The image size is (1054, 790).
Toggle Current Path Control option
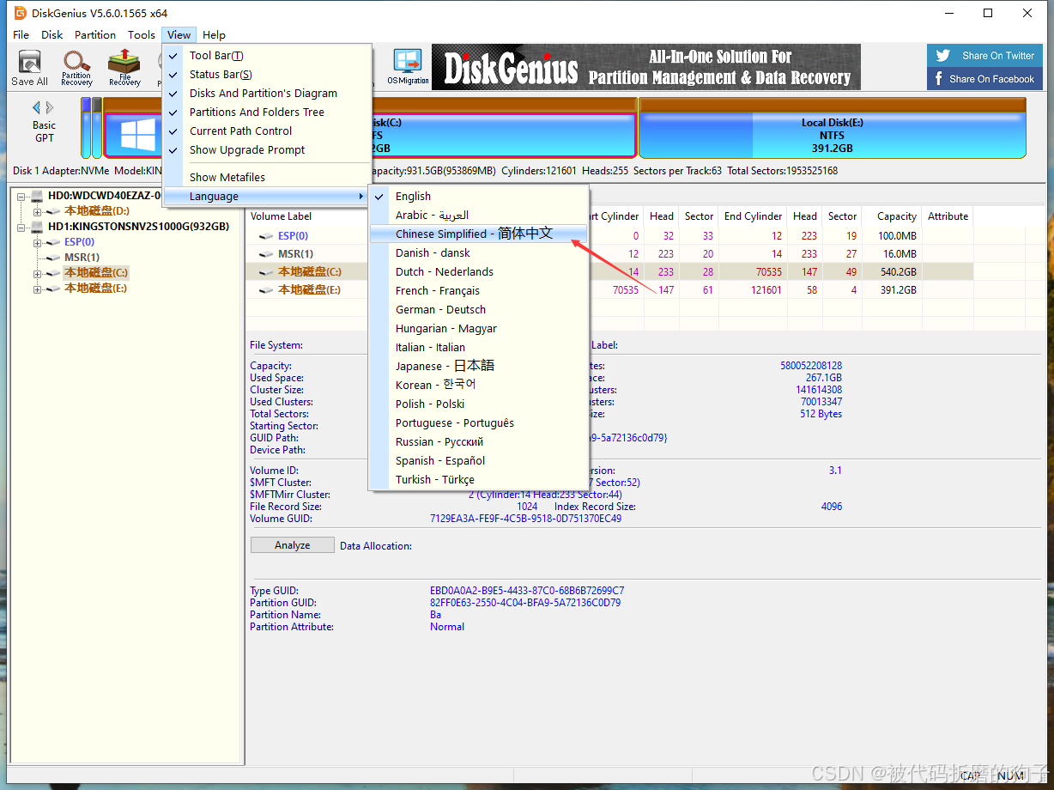267,131
